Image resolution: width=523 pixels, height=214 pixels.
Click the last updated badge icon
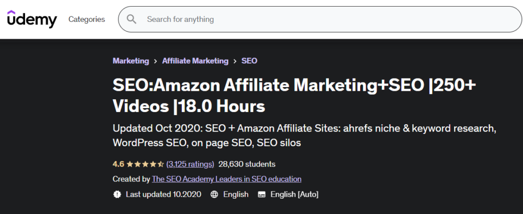coord(117,194)
